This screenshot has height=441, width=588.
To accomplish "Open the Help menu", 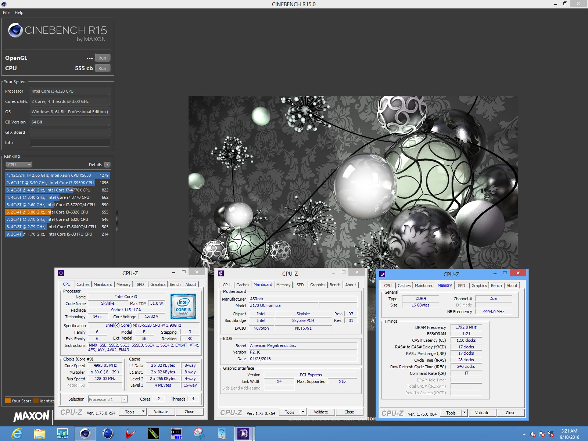I will (x=19, y=12).
